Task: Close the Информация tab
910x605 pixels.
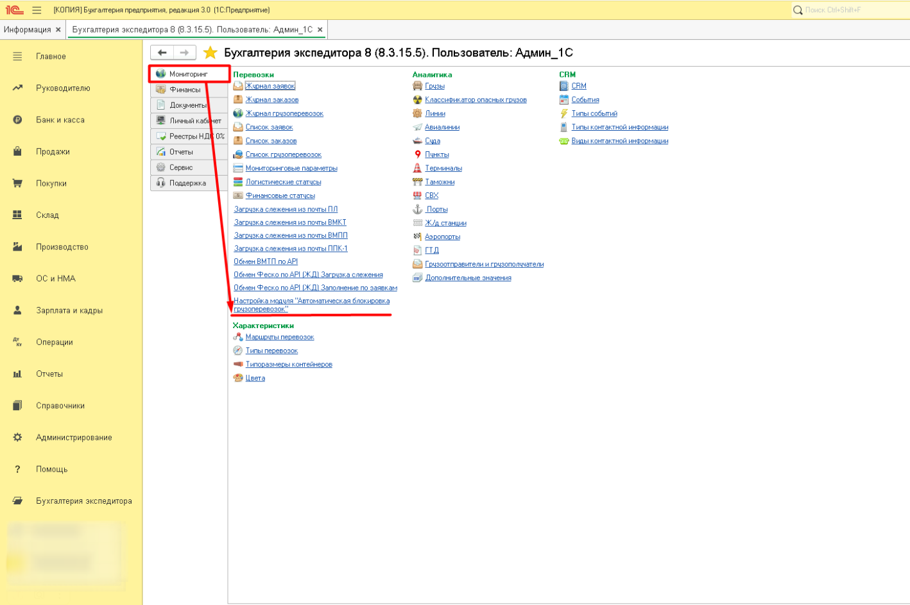Action: tap(58, 29)
